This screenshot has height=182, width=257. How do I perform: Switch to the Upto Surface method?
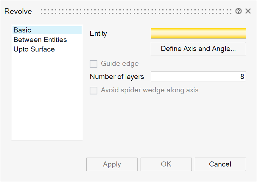pyautogui.click(x=34, y=49)
